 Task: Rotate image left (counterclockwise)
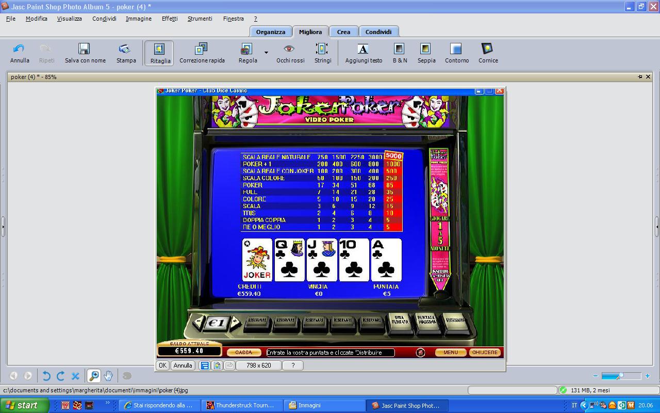click(x=46, y=376)
